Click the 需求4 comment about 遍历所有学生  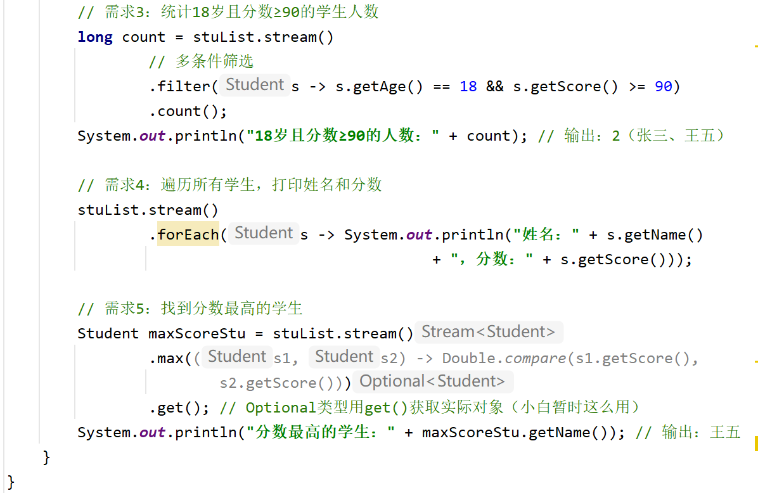tap(229, 184)
